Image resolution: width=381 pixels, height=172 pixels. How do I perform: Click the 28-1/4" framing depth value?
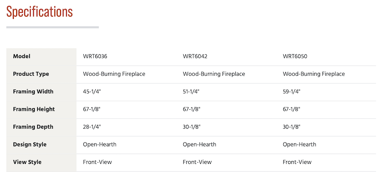92,127
